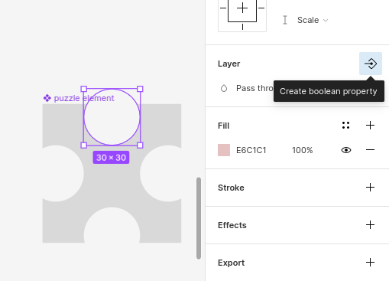
Task: Click the 100% fill opacity field
Action: (x=302, y=150)
